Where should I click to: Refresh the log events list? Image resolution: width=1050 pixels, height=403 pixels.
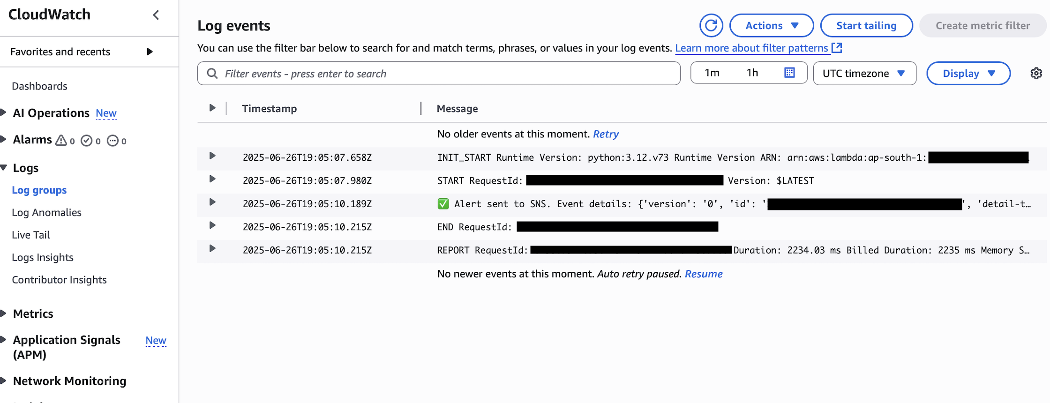[x=711, y=25]
